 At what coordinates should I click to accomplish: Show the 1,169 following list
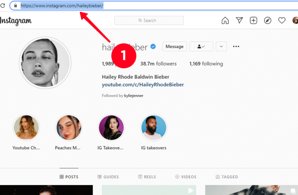pyautogui.click(x=206, y=64)
